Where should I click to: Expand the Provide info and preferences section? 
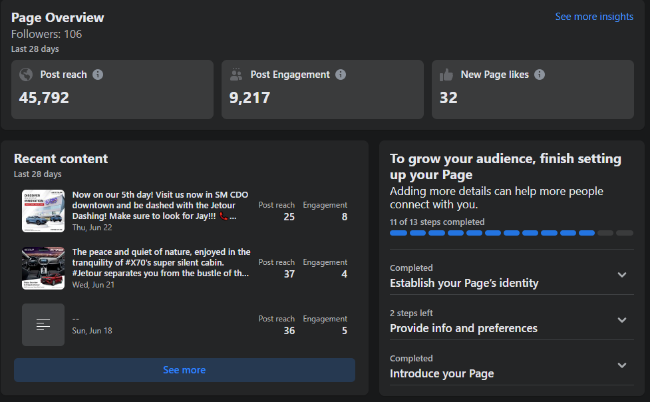pyautogui.click(x=622, y=320)
